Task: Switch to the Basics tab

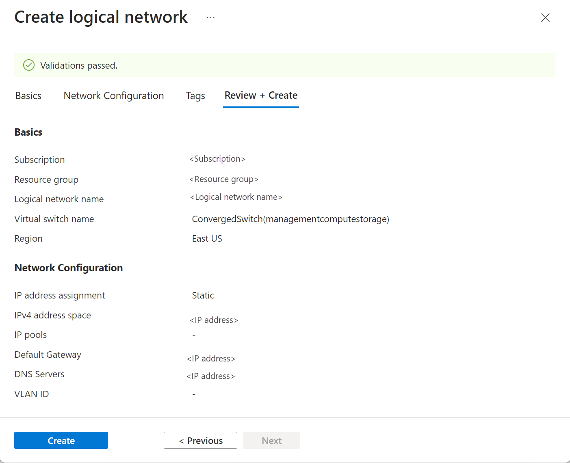Action: click(x=28, y=96)
